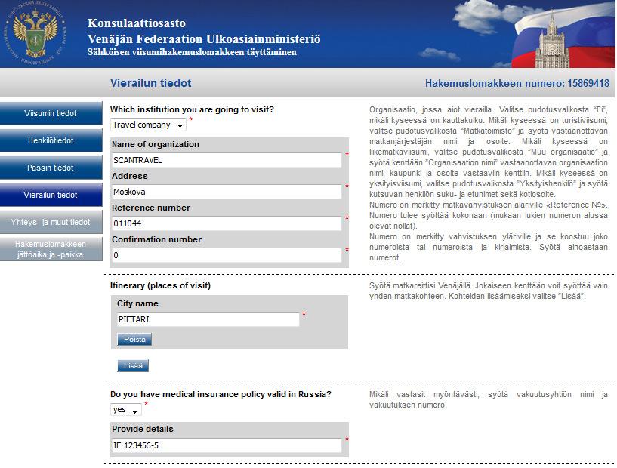Screen dimensions: 617x468
Task: Click the Provide details insurance field
Action: click(x=227, y=445)
